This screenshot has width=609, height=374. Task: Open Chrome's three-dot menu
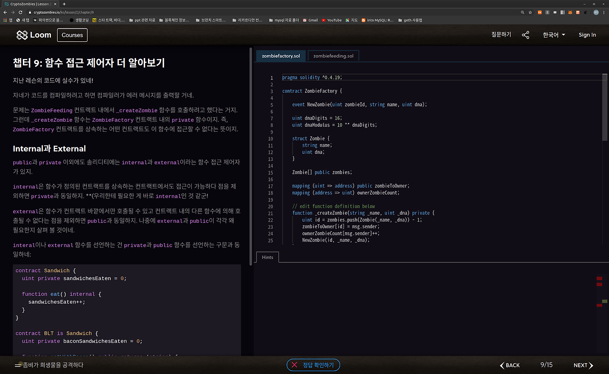(x=604, y=12)
